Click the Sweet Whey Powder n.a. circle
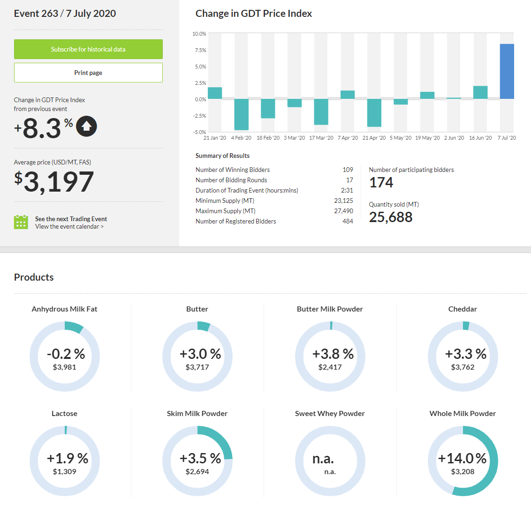 pyautogui.click(x=330, y=461)
